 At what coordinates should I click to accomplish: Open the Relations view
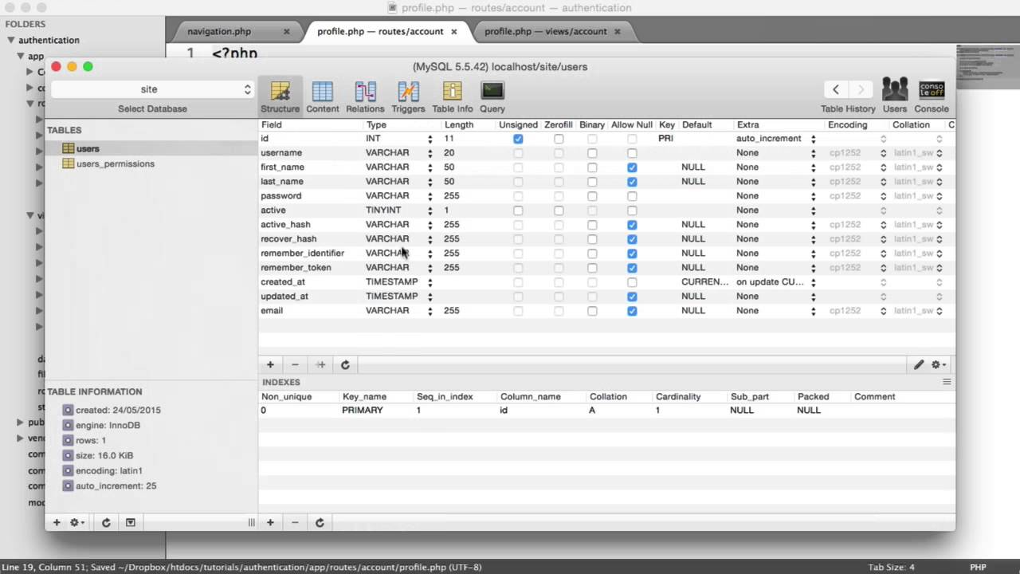(x=365, y=96)
